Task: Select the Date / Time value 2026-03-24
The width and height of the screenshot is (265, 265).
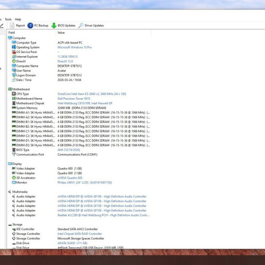Action: pos(69,80)
